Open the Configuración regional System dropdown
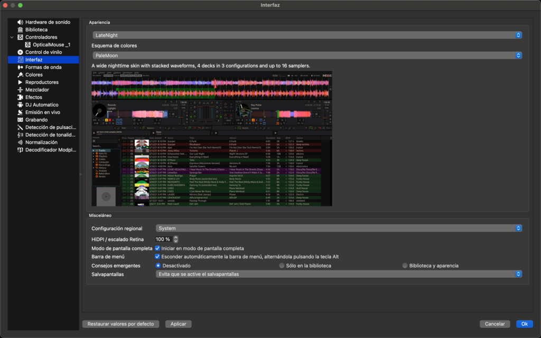541x338 pixels. 339,228
